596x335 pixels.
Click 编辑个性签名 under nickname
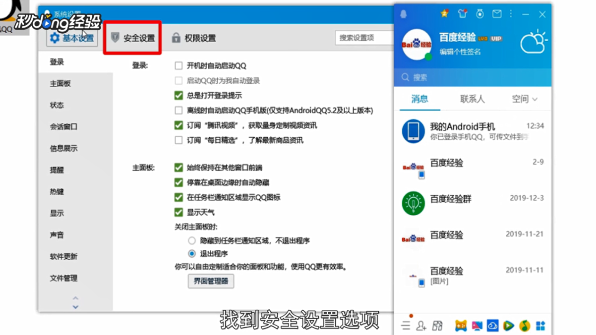point(460,52)
